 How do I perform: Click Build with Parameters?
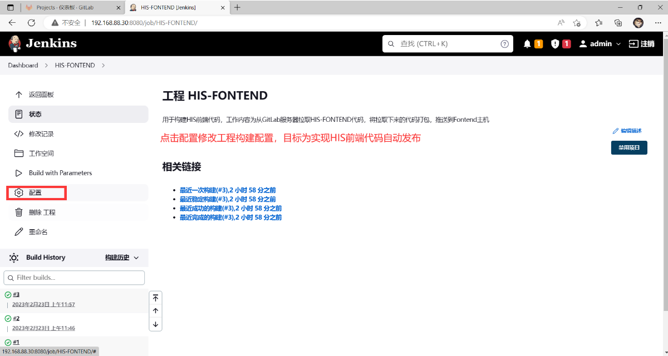78,173
